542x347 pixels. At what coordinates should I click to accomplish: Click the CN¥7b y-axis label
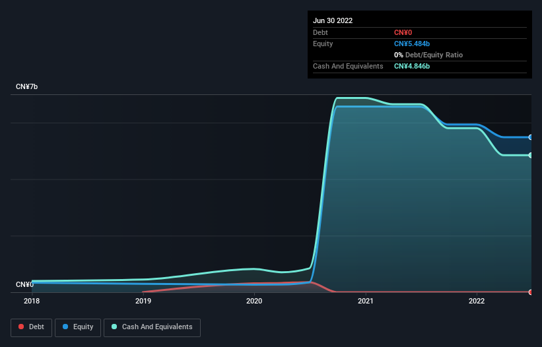click(26, 86)
